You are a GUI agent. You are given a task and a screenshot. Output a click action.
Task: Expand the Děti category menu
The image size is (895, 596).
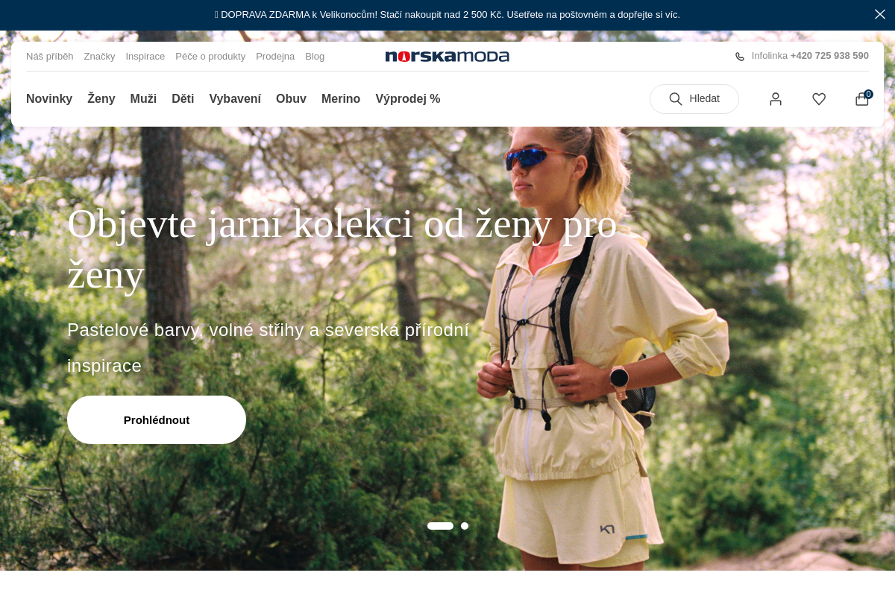point(183,99)
